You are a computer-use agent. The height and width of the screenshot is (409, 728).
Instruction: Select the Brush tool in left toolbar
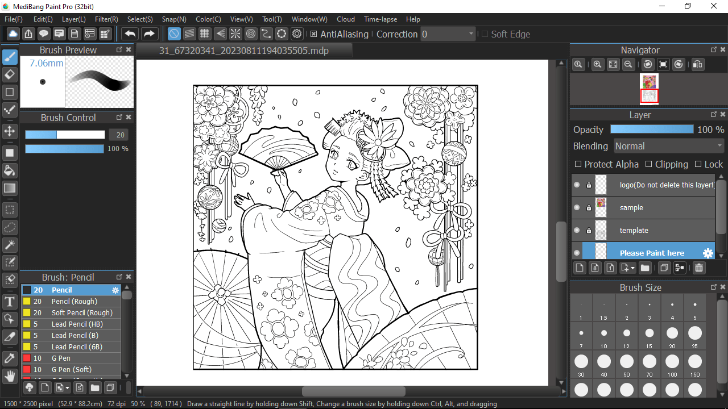[10, 57]
